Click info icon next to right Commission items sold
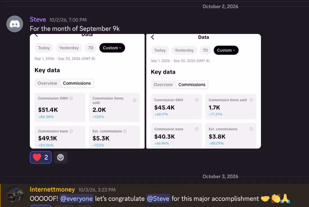Viewport: 309px width, 207px height. point(251,100)
